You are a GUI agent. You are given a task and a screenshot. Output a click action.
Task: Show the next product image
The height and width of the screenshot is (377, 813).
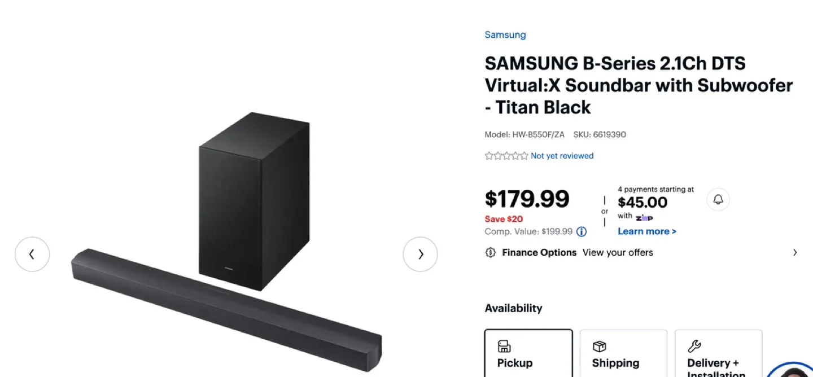coord(420,254)
